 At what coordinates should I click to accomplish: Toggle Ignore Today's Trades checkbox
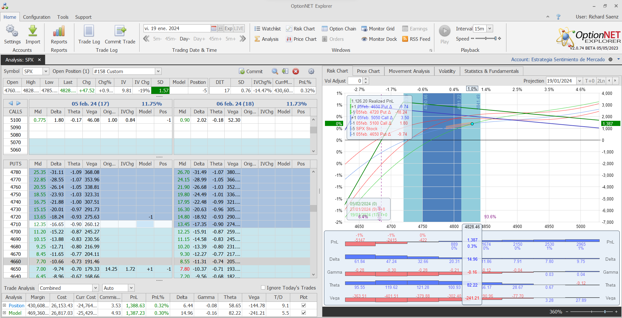(x=263, y=288)
